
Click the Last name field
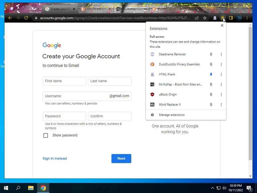click(x=110, y=81)
